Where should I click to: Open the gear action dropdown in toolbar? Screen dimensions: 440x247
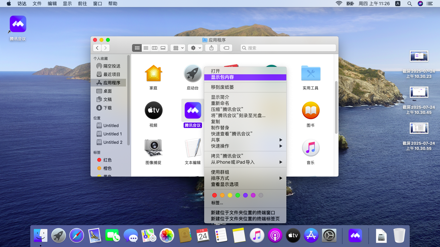click(x=195, y=48)
